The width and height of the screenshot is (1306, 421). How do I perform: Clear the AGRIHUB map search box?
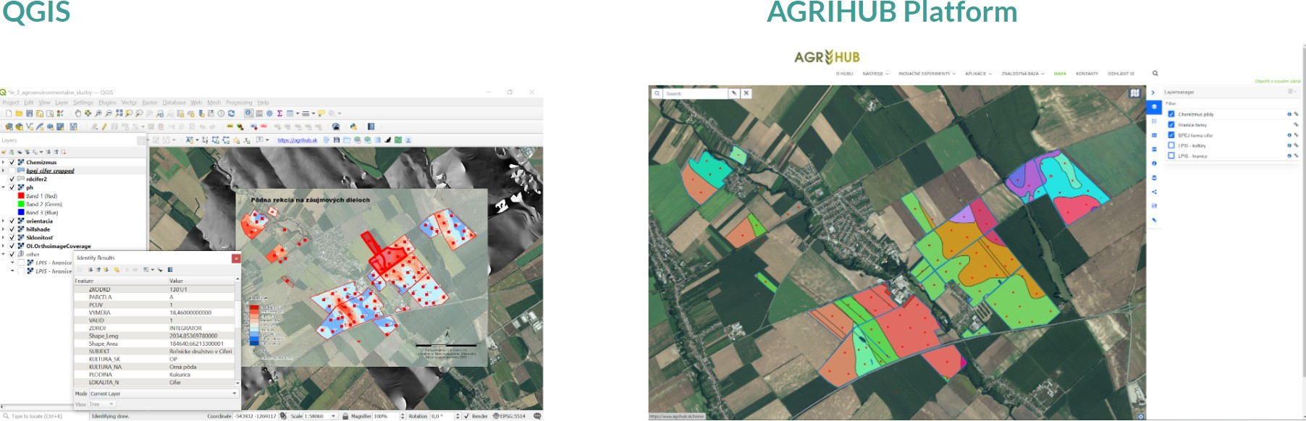746,93
